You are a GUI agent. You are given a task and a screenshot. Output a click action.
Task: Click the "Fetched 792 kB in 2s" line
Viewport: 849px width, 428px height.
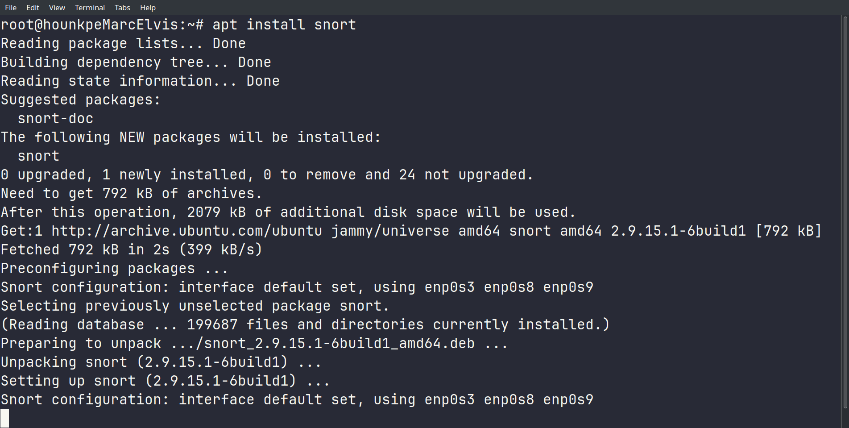tap(131, 250)
